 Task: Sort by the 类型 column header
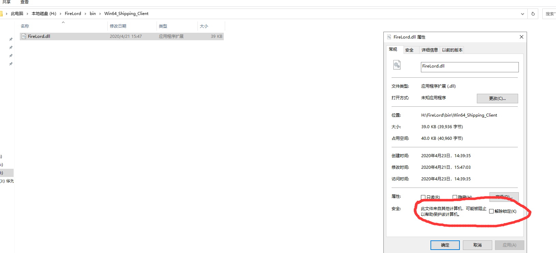coord(177,26)
